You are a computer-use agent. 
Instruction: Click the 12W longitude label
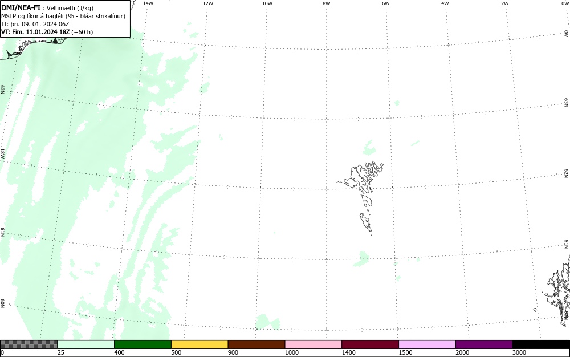pyautogui.click(x=208, y=3)
